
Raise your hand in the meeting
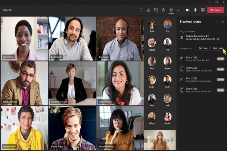click(x=163, y=10)
